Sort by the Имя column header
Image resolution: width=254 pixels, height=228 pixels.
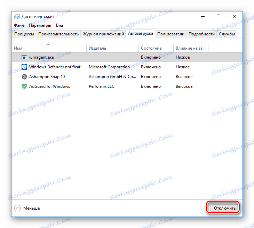(49, 48)
